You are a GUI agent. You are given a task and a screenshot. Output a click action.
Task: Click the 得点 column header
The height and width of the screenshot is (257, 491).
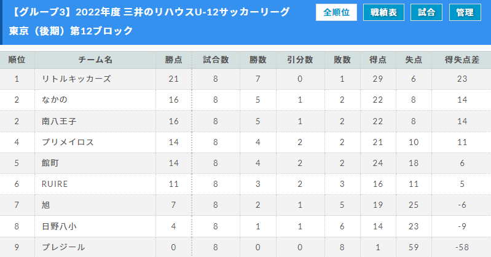tap(378, 60)
